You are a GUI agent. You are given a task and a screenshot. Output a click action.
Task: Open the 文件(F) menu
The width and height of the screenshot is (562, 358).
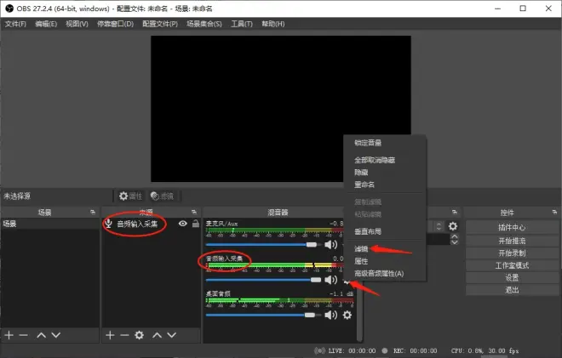pos(15,24)
